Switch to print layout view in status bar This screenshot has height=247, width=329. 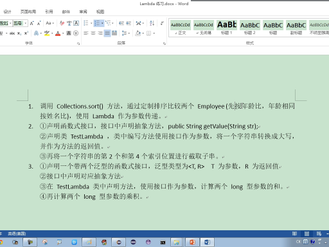coord(307,233)
